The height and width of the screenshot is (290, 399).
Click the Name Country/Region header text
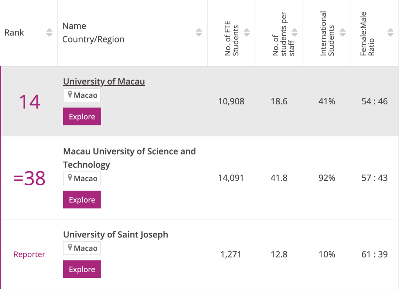point(93,33)
